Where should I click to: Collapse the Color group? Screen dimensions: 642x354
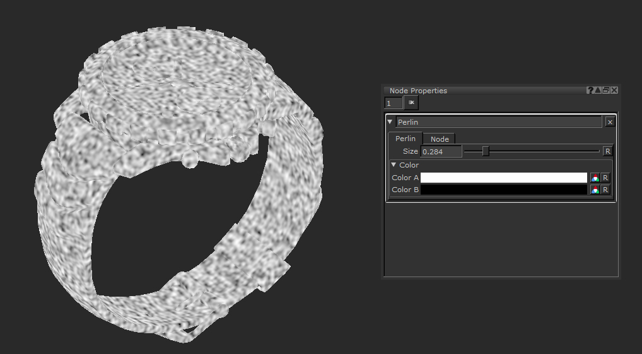tap(394, 165)
